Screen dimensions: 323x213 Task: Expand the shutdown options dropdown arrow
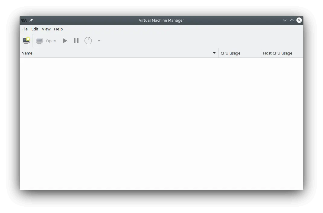point(99,41)
